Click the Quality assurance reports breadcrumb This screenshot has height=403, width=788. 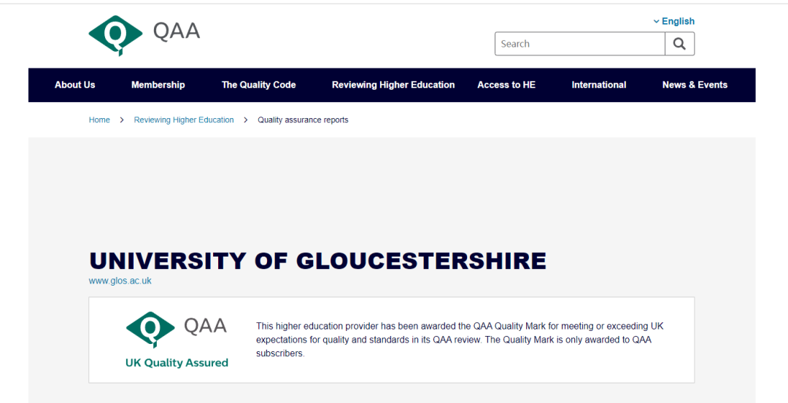[303, 120]
